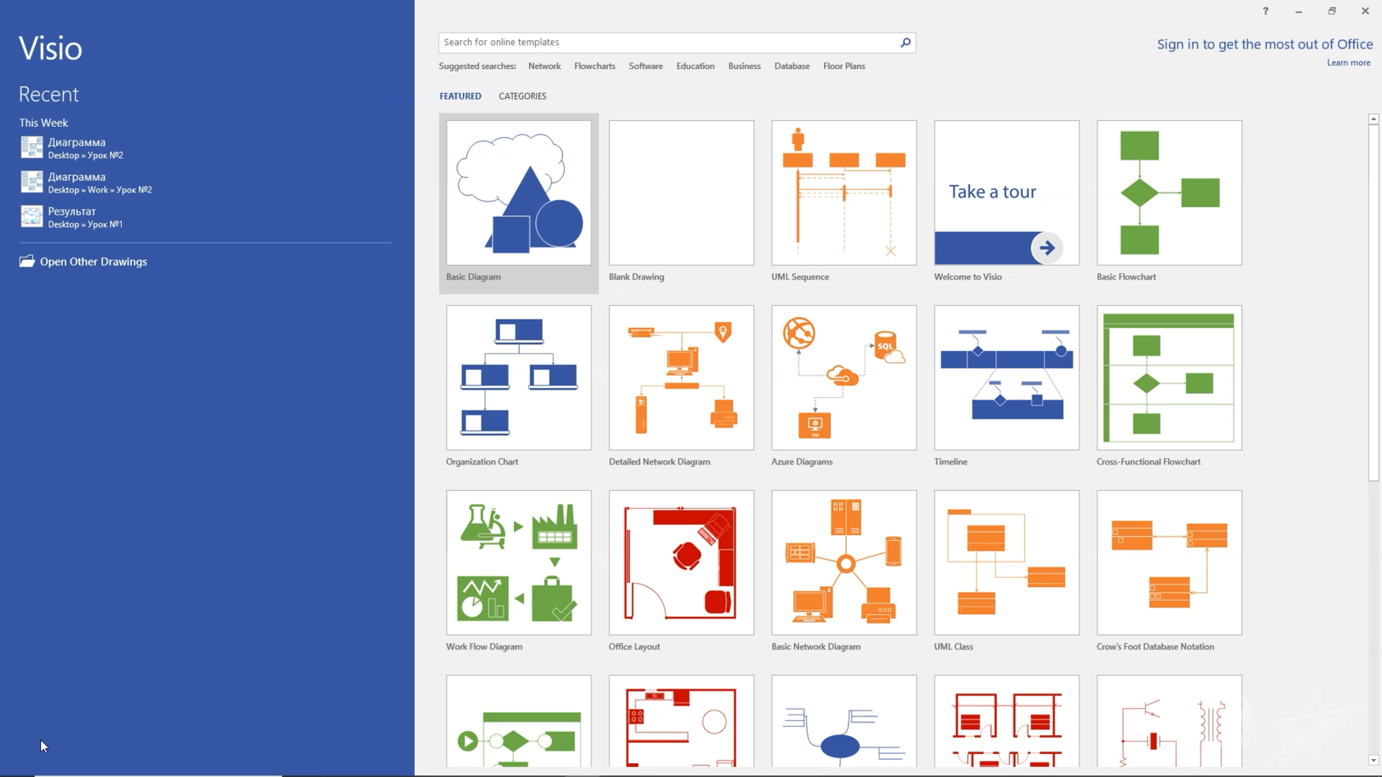Select the Timeline template
The height and width of the screenshot is (777, 1382).
click(x=1006, y=377)
